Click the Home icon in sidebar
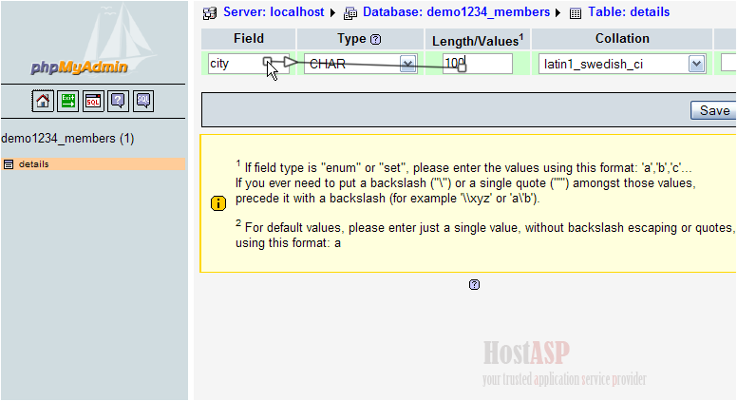 point(43,100)
